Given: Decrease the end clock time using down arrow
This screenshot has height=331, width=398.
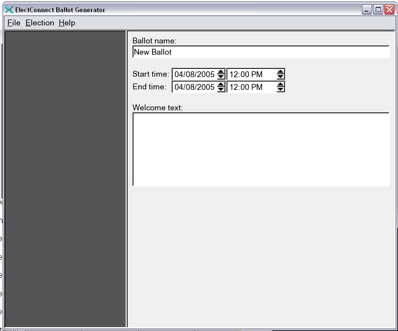Looking at the screenshot, I should click(x=280, y=90).
